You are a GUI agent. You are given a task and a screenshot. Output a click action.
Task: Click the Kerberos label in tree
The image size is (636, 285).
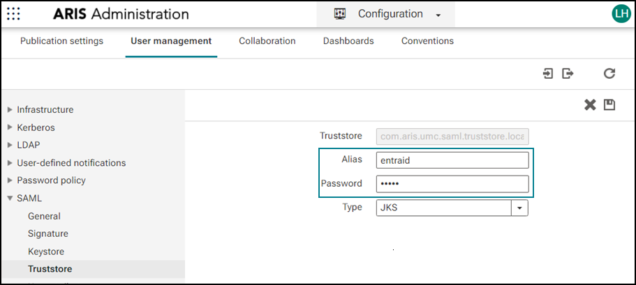click(x=36, y=128)
